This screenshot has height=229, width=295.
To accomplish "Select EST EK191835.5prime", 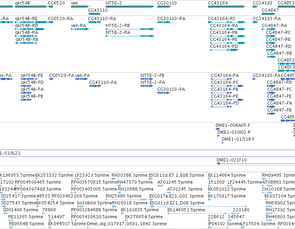I will [x=122, y=213].
